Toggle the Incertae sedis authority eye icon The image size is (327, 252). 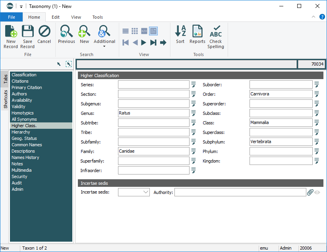[317, 192]
